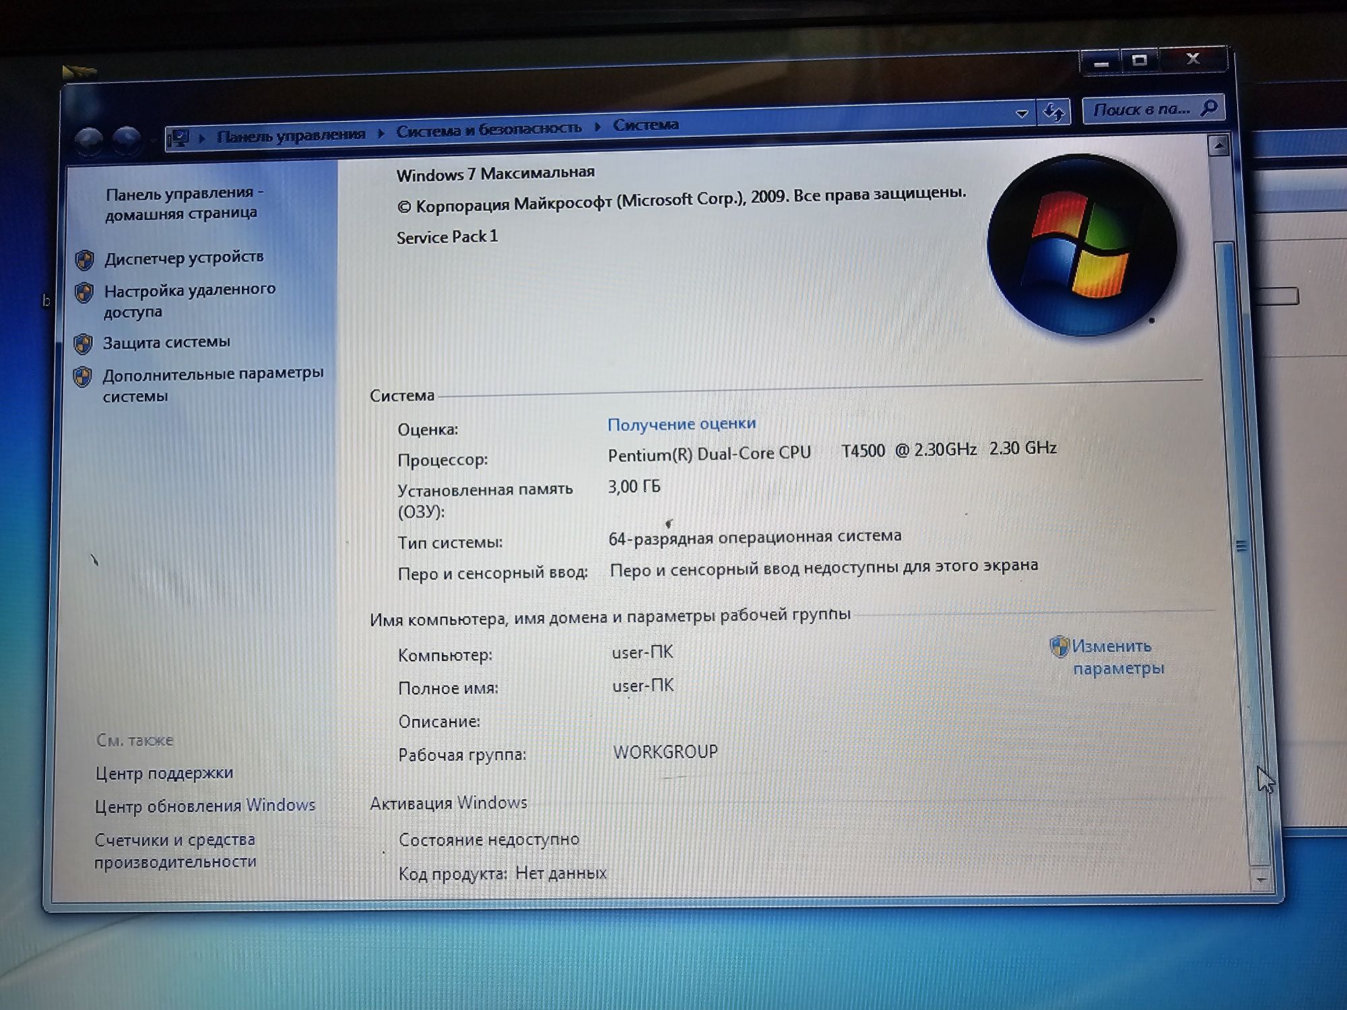Click the shield icon beside Настройка удаленного доступа
This screenshot has height=1010, width=1347.
[84, 293]
